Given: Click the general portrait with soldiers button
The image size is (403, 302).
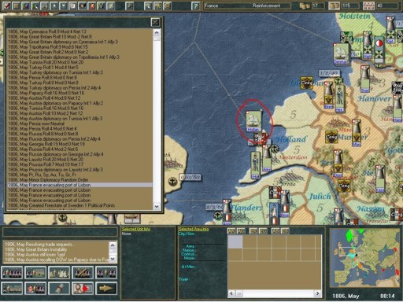Looking at the screenshot, I should [x=35, y=289].
